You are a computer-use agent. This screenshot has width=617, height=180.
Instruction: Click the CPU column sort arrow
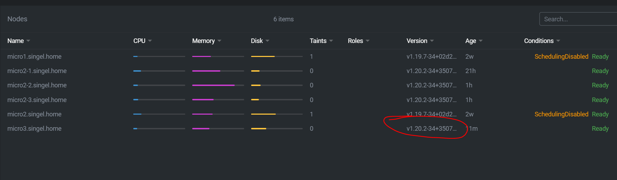[x=150, y=41]
